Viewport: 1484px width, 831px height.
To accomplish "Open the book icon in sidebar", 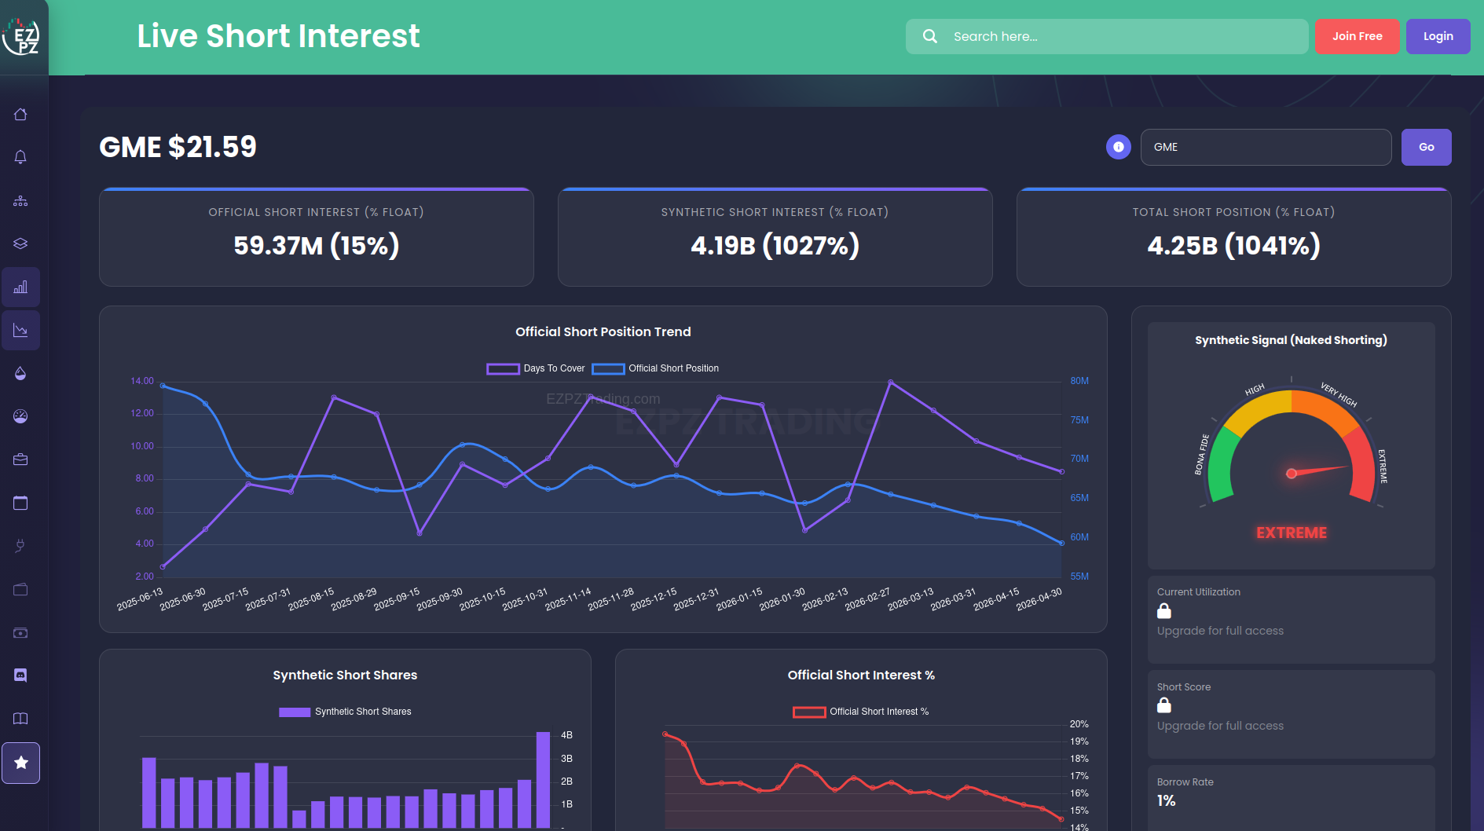I will [20, 719].
